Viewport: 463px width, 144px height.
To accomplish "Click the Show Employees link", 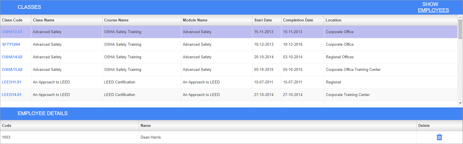I will tap(433, 7).
